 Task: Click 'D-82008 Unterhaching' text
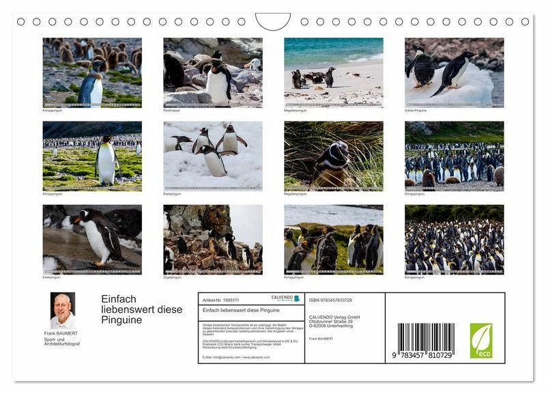331,326
